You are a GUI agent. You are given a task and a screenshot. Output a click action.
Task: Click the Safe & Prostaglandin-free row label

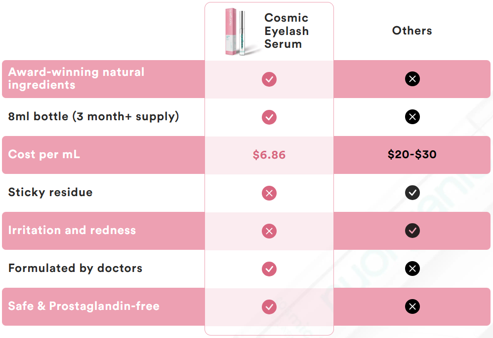pyautogui.click(x=83, y=306)
